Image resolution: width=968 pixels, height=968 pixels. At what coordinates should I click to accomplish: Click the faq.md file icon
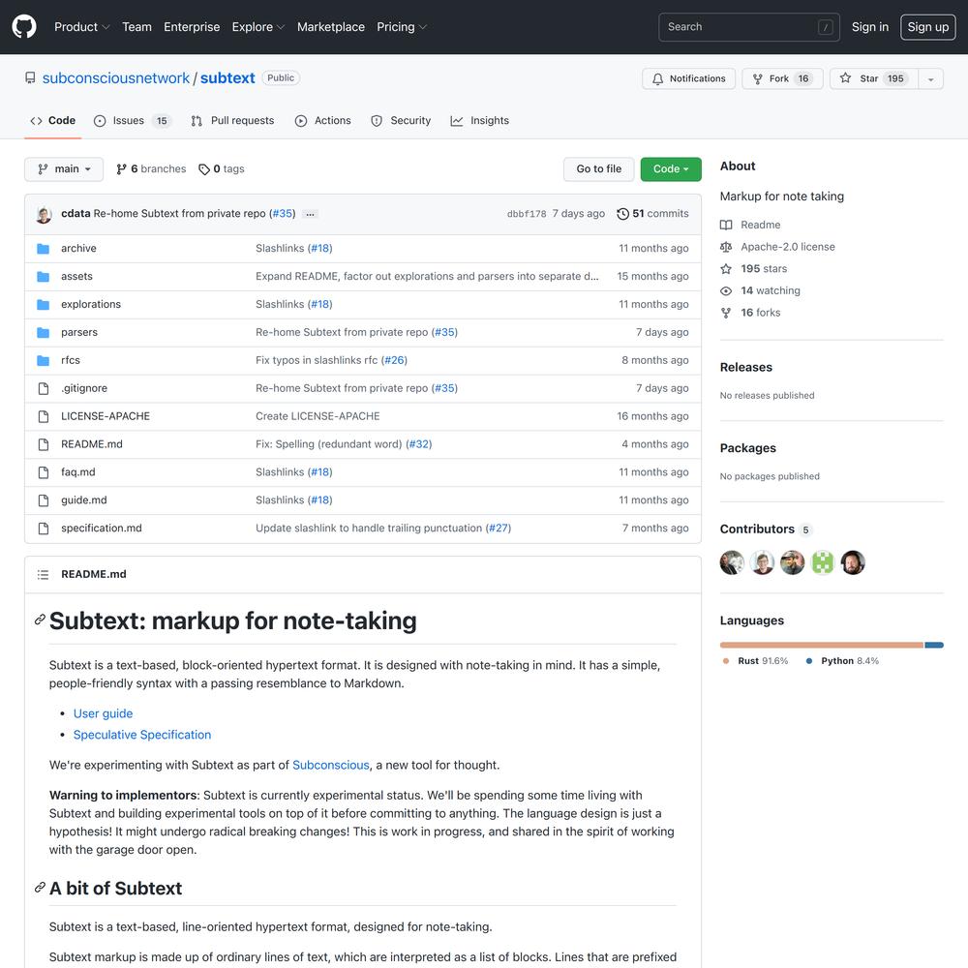point(44,472)
